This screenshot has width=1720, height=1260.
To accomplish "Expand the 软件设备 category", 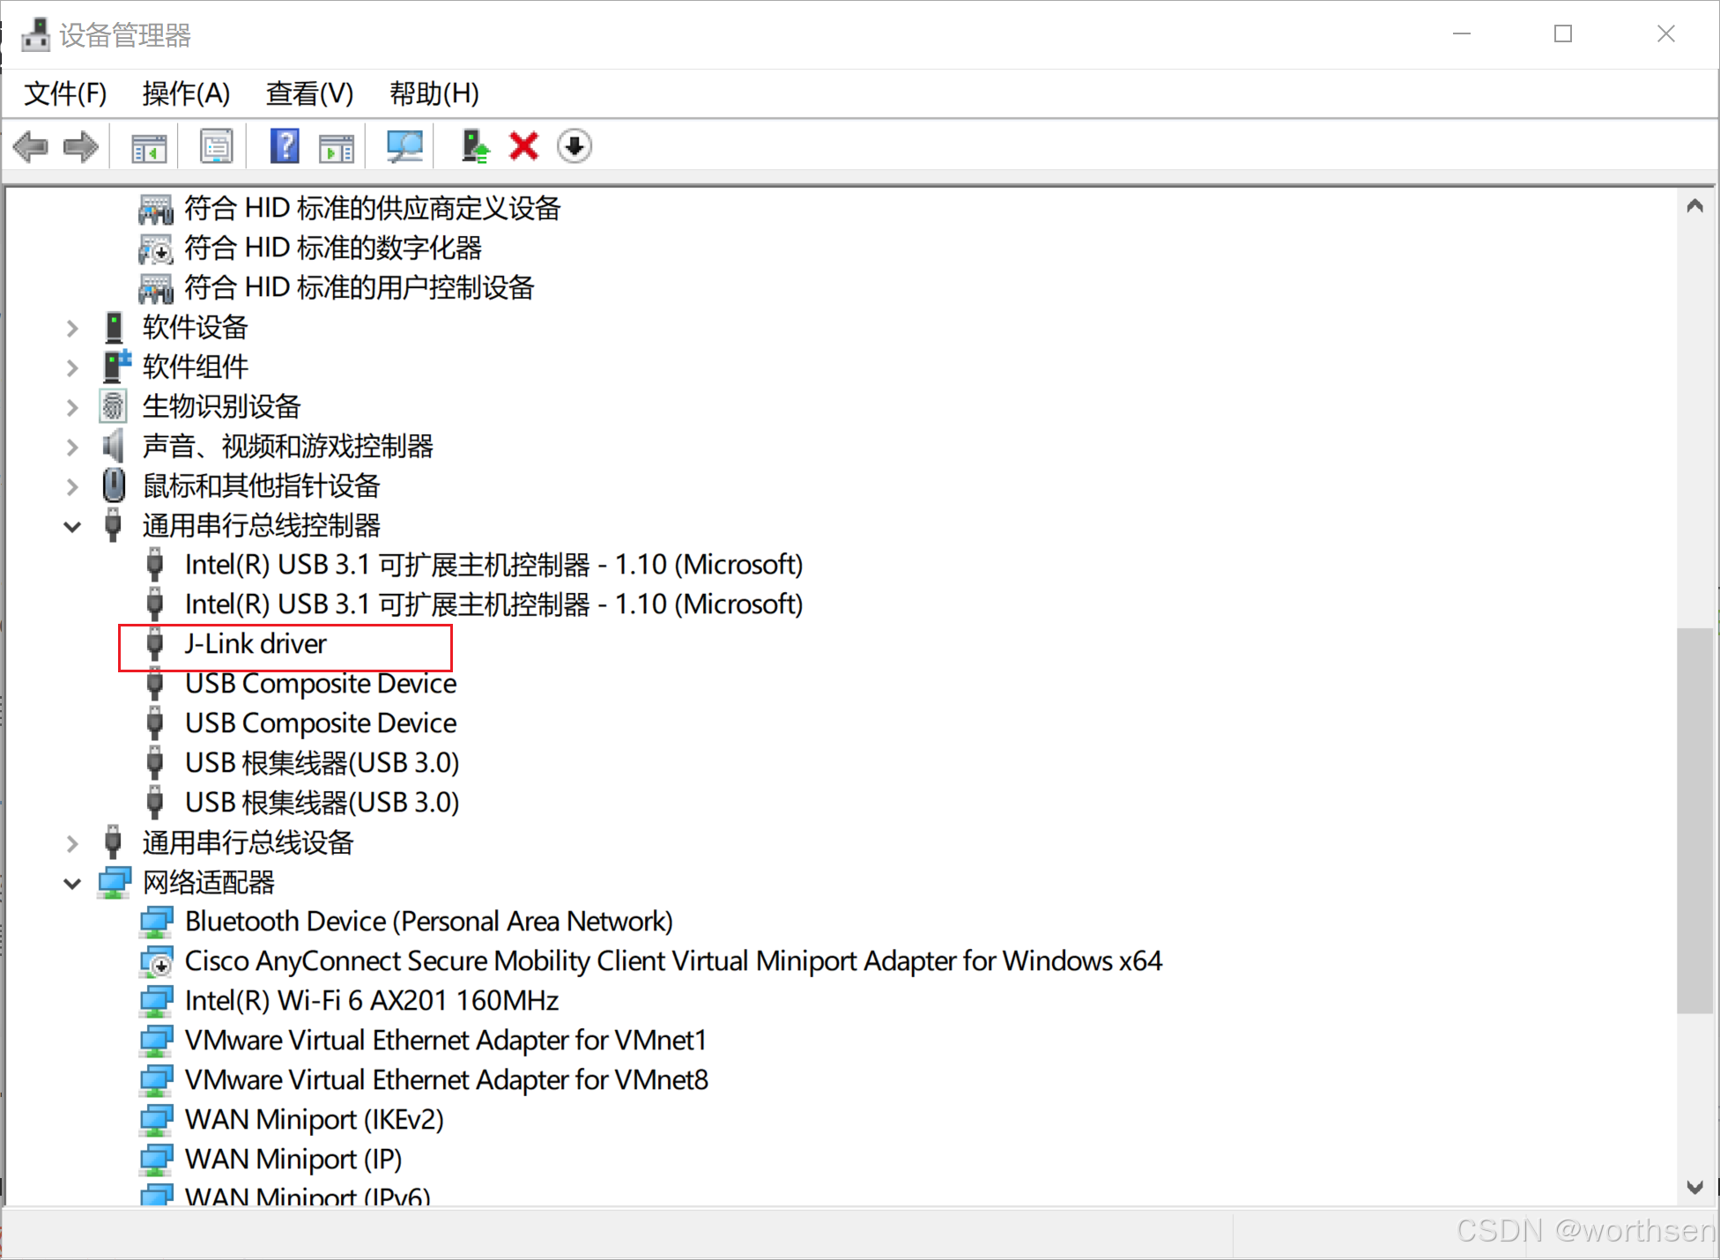I will pyautogui.click(x=72, y=329).
